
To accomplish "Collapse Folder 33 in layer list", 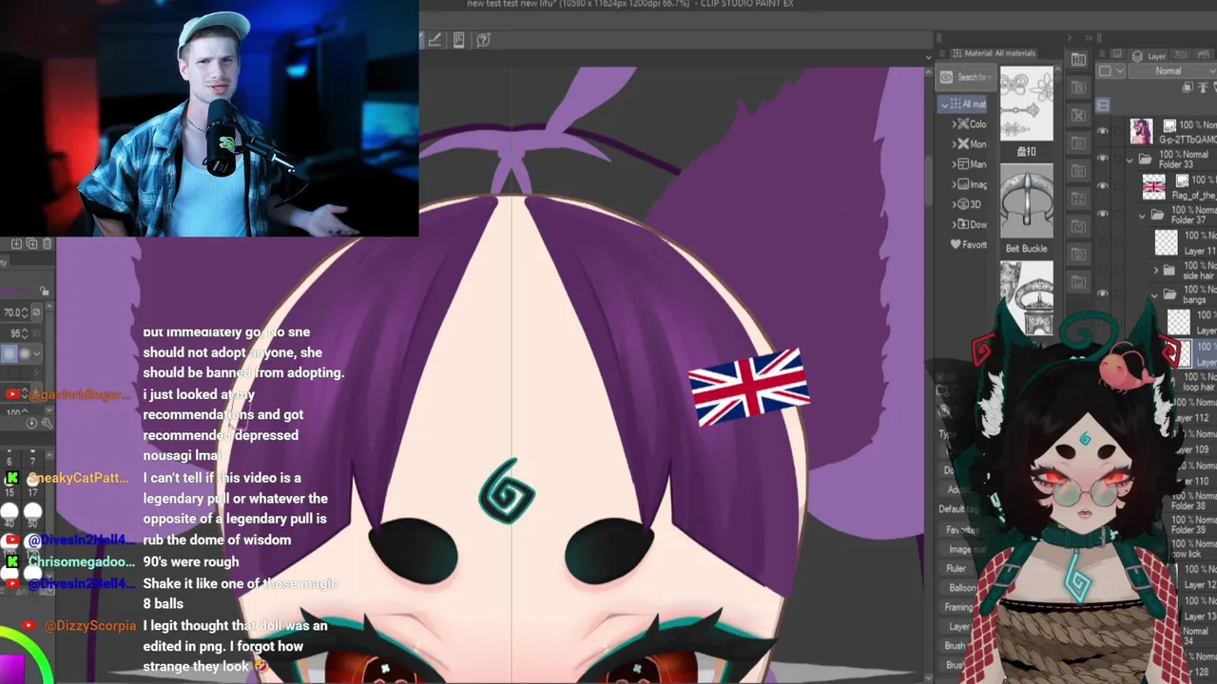I will (x=1130, y=159).
